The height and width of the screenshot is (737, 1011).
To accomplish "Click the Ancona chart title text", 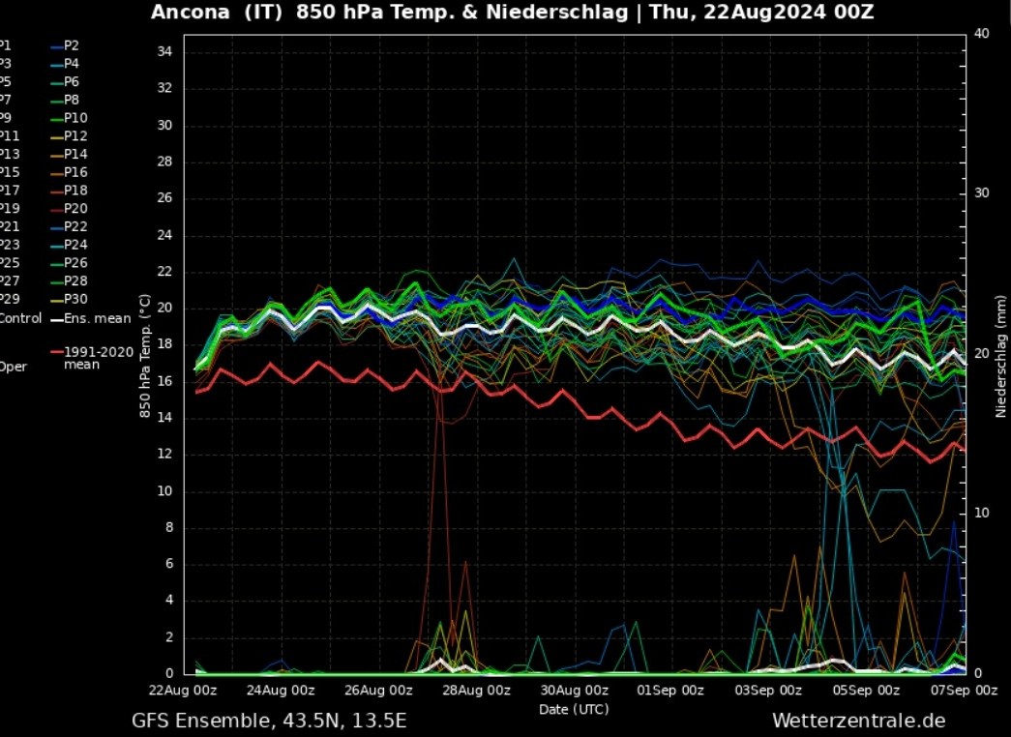I will (512, 13).
